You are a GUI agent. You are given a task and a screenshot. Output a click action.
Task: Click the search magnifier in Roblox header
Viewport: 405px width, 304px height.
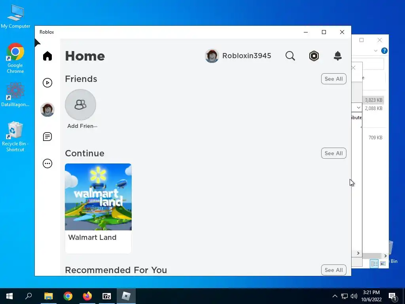[x=290, y=56]
